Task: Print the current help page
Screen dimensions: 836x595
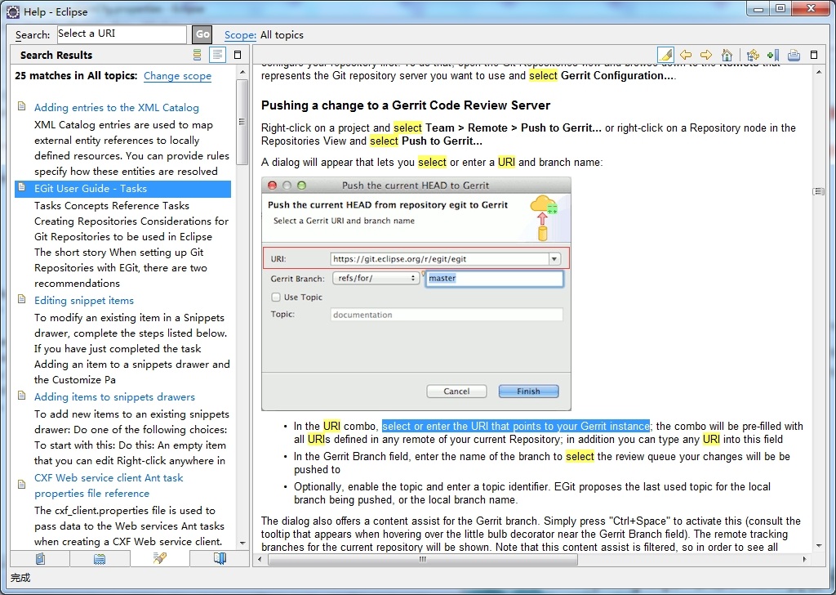Action: [794, 55]
